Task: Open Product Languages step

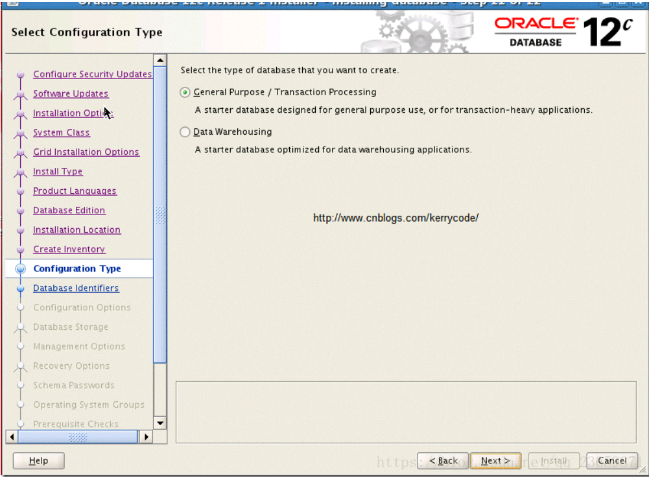Action: 75,191
